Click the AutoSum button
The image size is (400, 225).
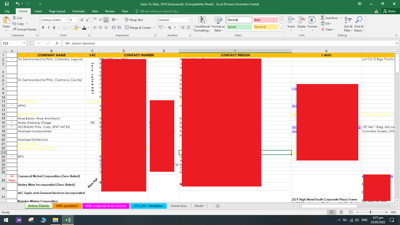tap(329, 18)
